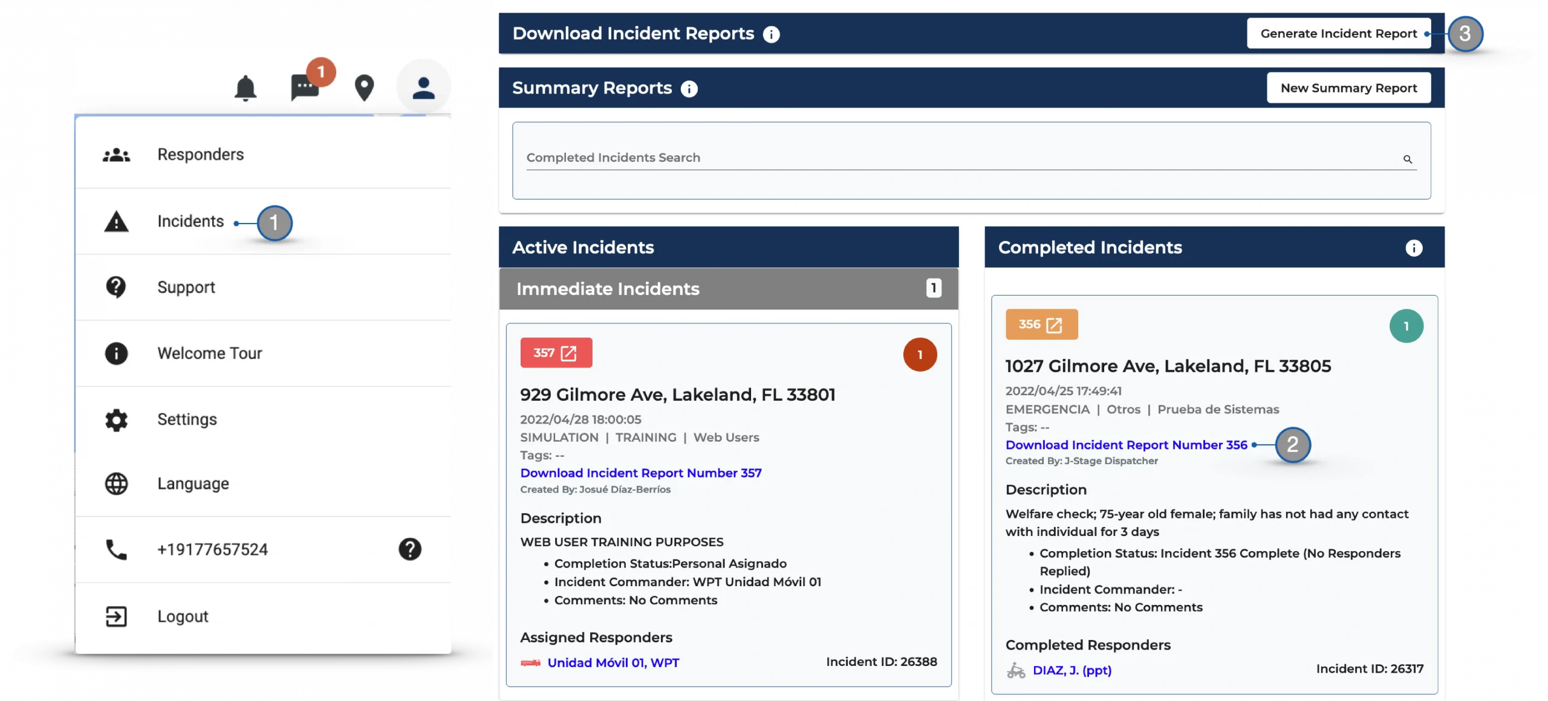1548x701 pixels.
Task: Click info icon next to Summary Reports
Action: pyautogui.click(x=689, y=89)
